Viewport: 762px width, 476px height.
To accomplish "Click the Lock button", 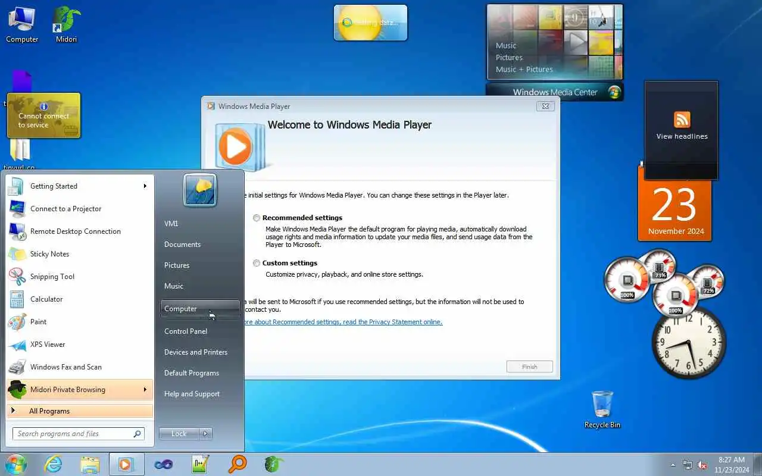I will [179, 434].
